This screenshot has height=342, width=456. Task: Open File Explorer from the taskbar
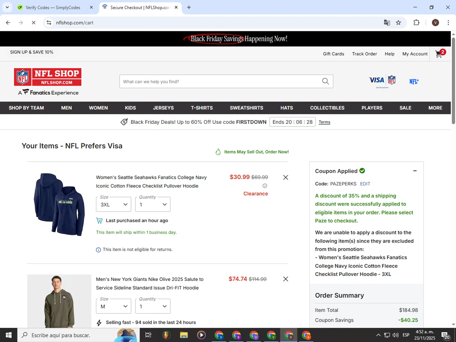184,335
